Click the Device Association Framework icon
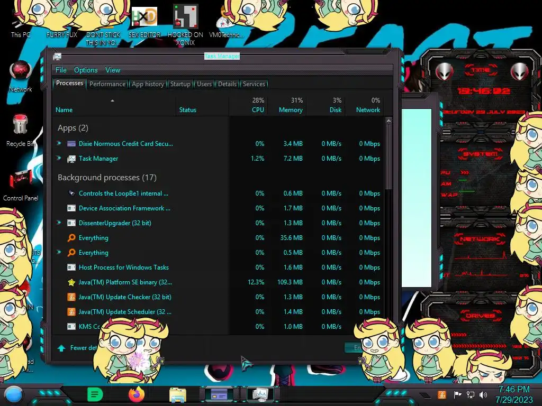542x406 pixels. [x=71, y=208]
